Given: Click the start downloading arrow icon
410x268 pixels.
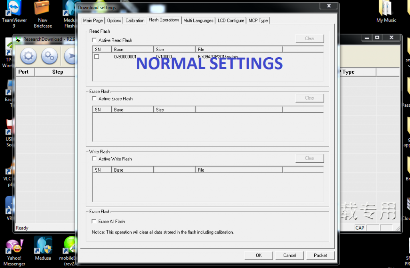Looking at the screenshot, I should (70, 56).
